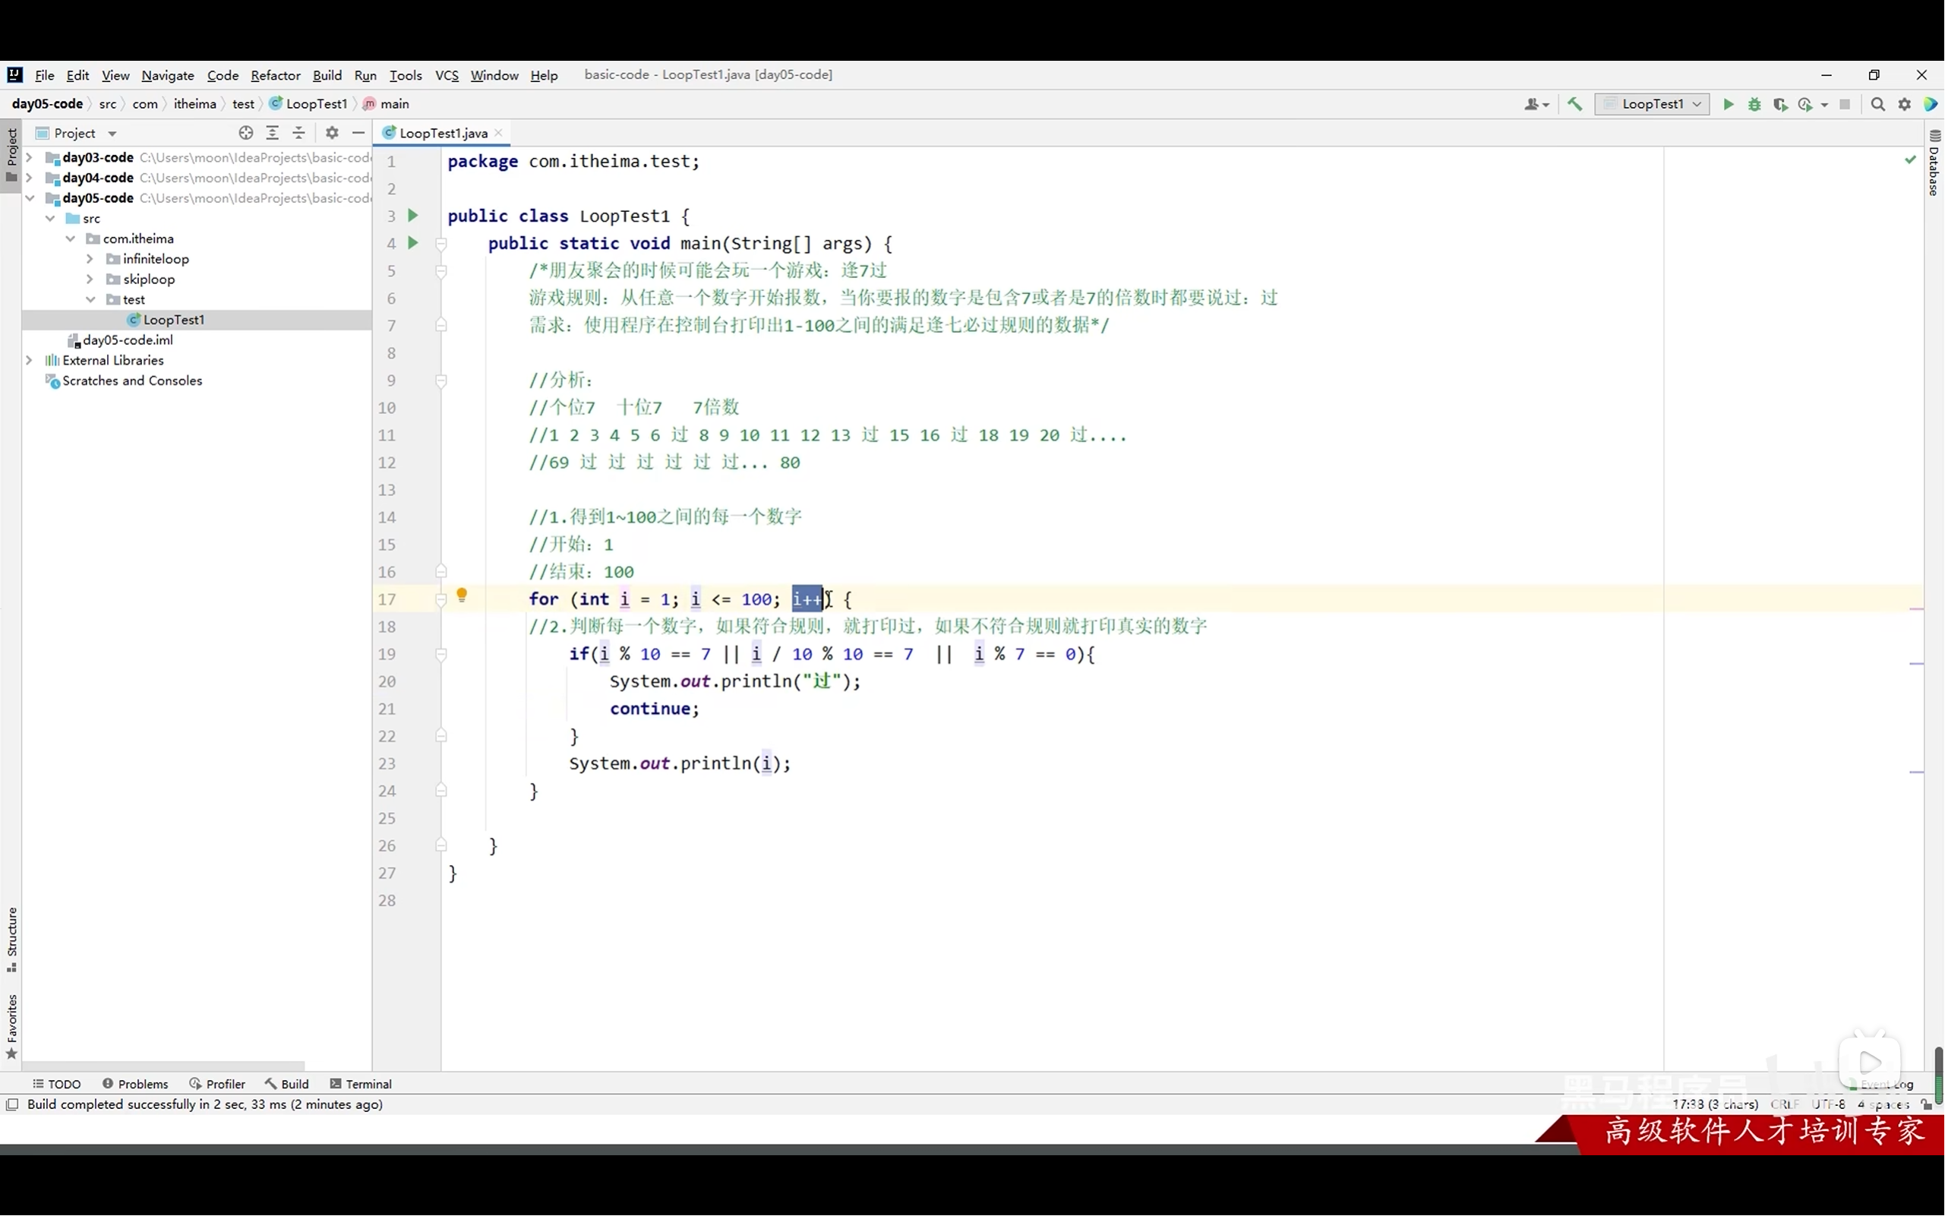Open Project panel options gear icon
This screenshot has height=1216, width=1945.
click(332, 134)
